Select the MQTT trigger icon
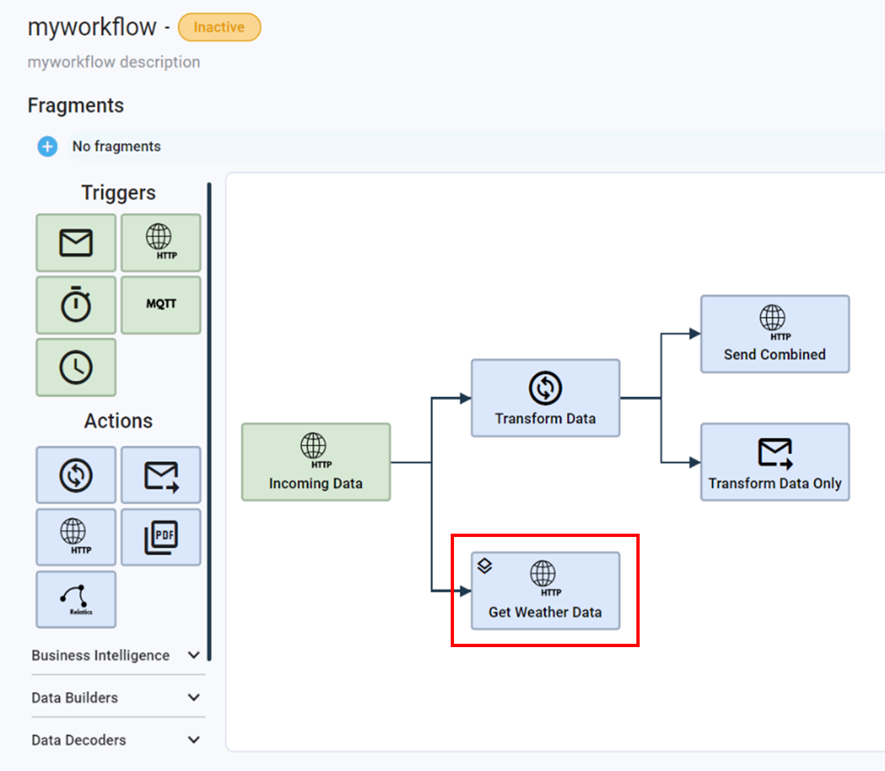 click(161, 304)
